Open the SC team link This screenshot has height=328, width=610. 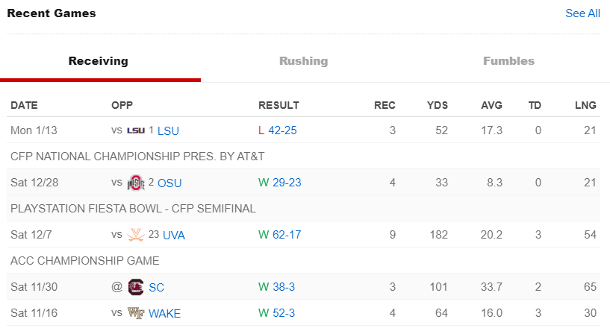156,288
